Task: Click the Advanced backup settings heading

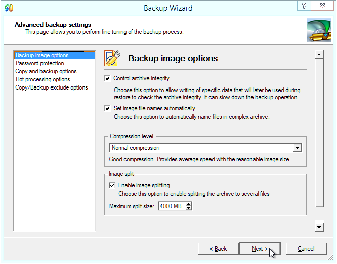Action: coord(53,25)
